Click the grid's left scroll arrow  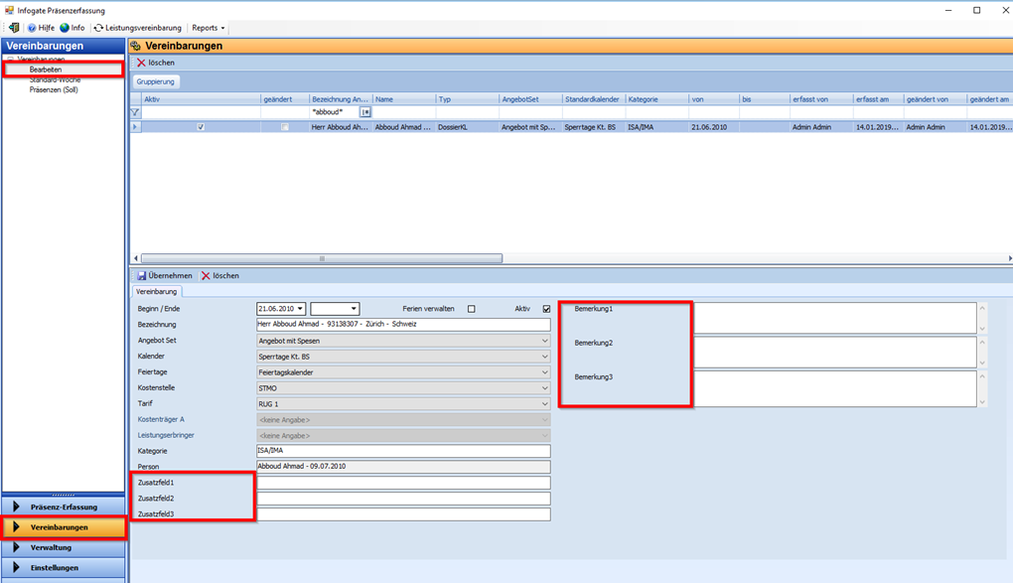[136, 258]
